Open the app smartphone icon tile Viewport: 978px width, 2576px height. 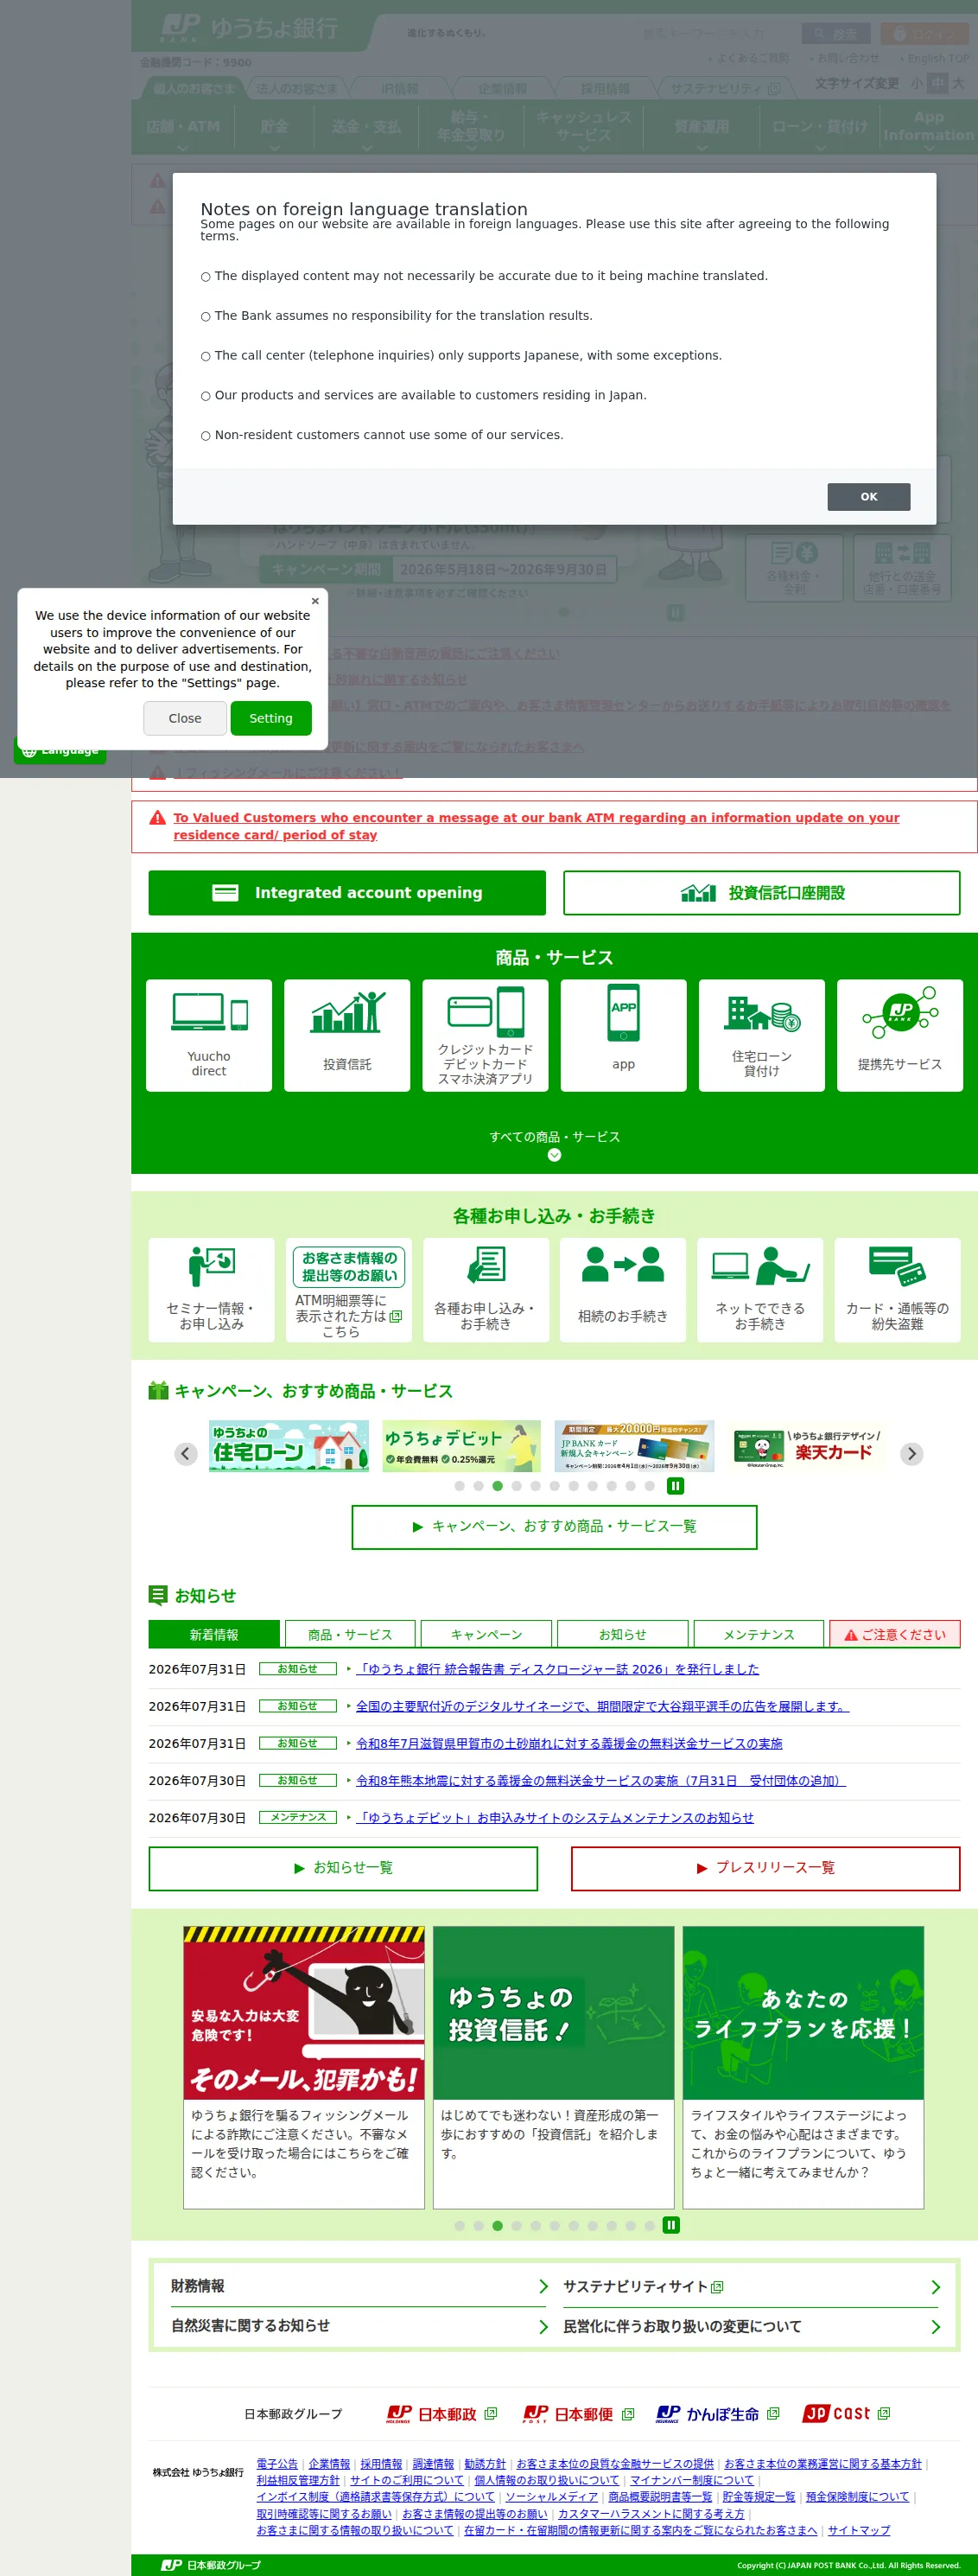624,1035
